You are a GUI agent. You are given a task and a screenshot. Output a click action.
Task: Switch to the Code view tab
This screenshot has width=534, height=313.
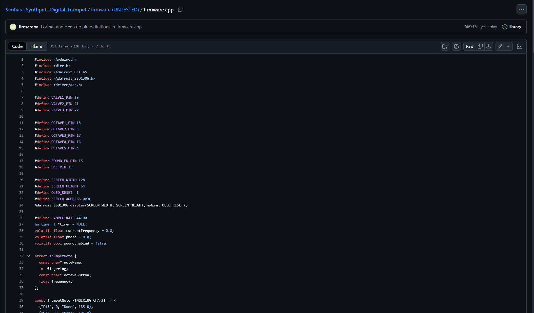(x=17, y=46)
